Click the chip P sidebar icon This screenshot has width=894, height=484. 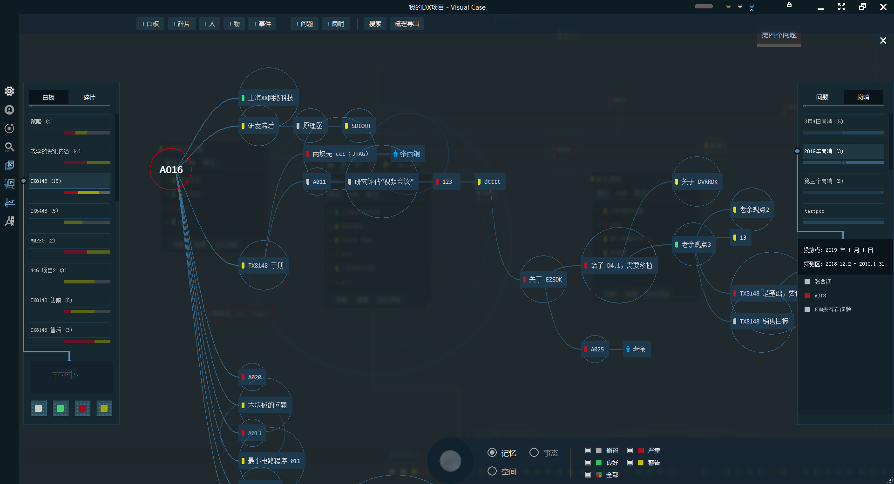click(x=9, y=184)
